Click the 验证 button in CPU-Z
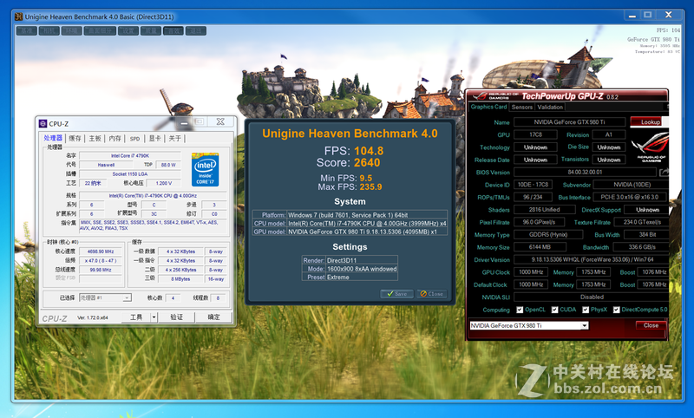 [176, 317]
